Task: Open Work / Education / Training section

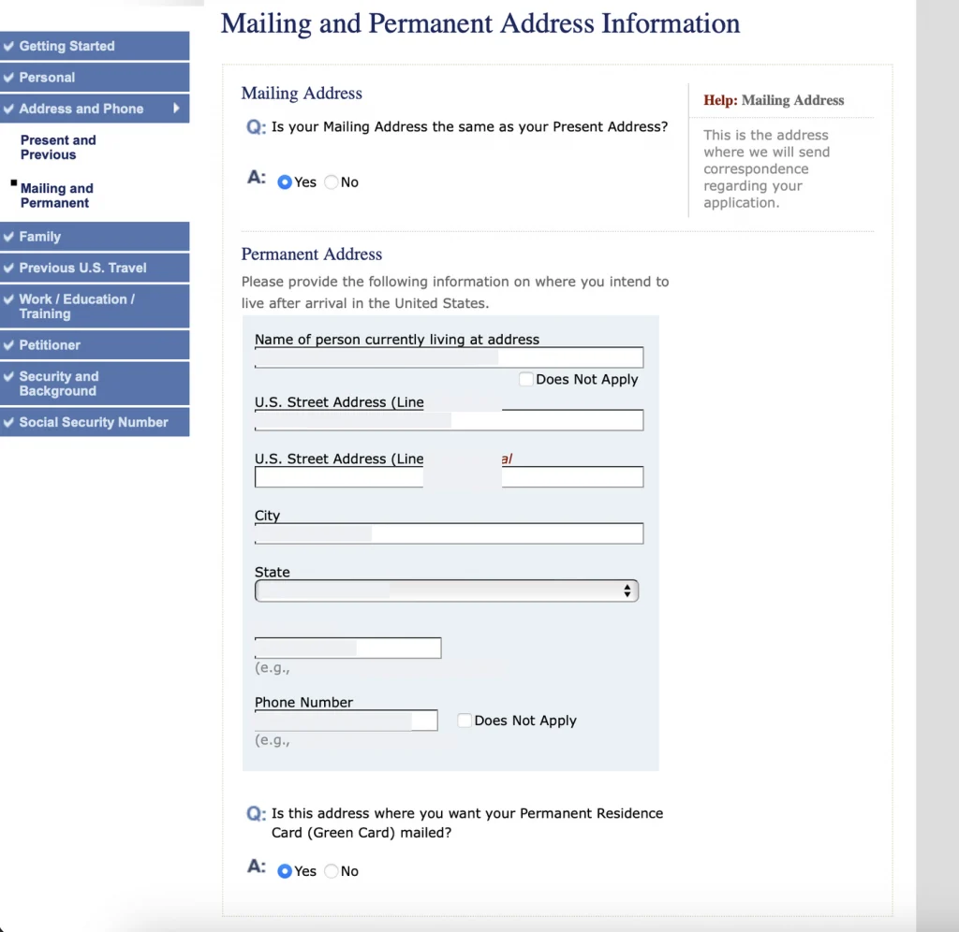Action: point(95,306)
